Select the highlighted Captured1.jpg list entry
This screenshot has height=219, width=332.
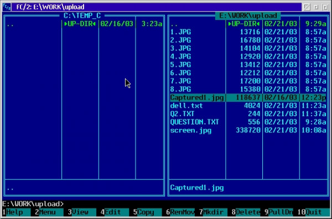click(248, 97)
